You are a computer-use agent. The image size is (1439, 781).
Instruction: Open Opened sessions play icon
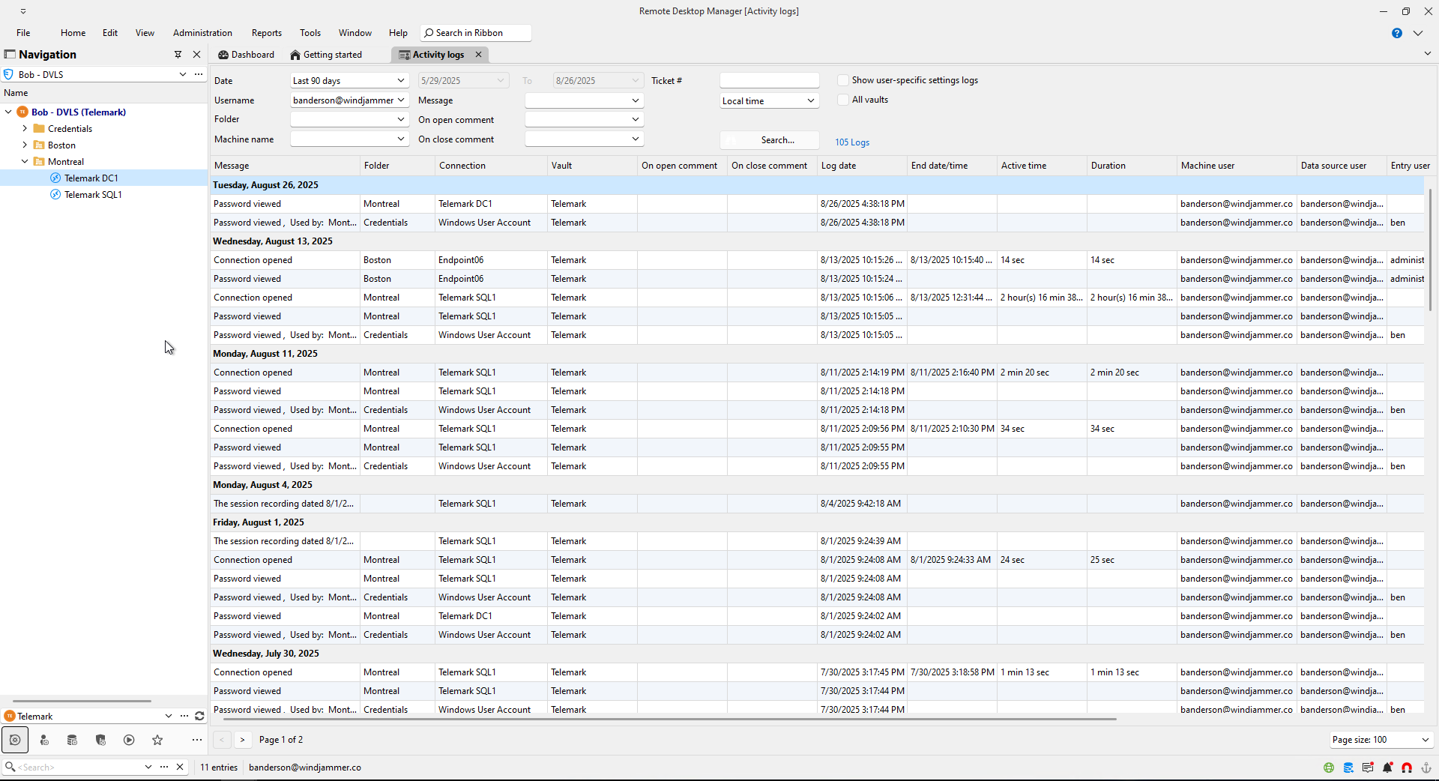[x=129, y=740]
